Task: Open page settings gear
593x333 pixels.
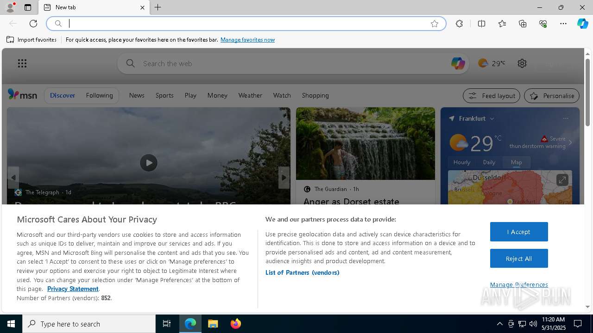Action: point(522,63)
